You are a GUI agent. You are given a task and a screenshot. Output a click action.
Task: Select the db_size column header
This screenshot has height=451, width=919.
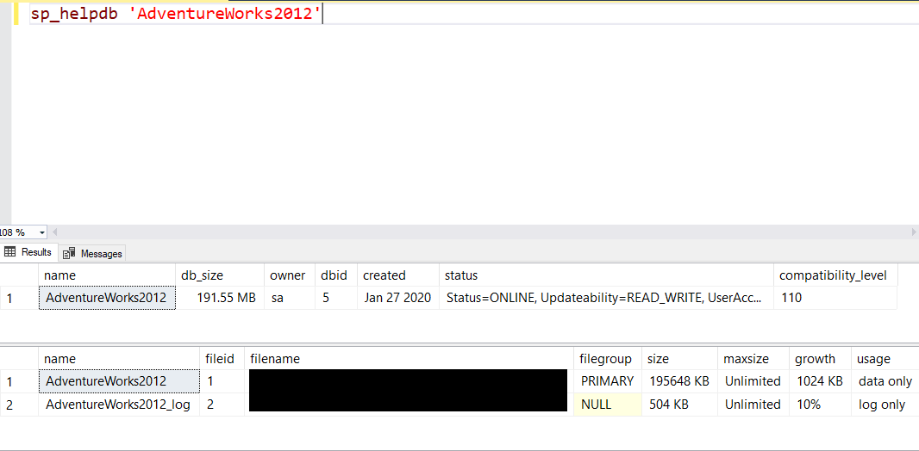(x=220, y=275)
